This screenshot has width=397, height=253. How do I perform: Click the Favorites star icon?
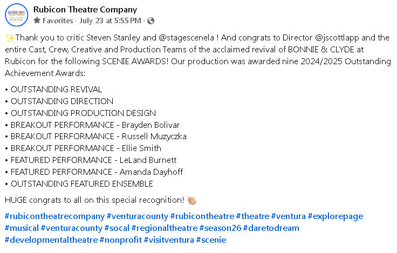37,20
